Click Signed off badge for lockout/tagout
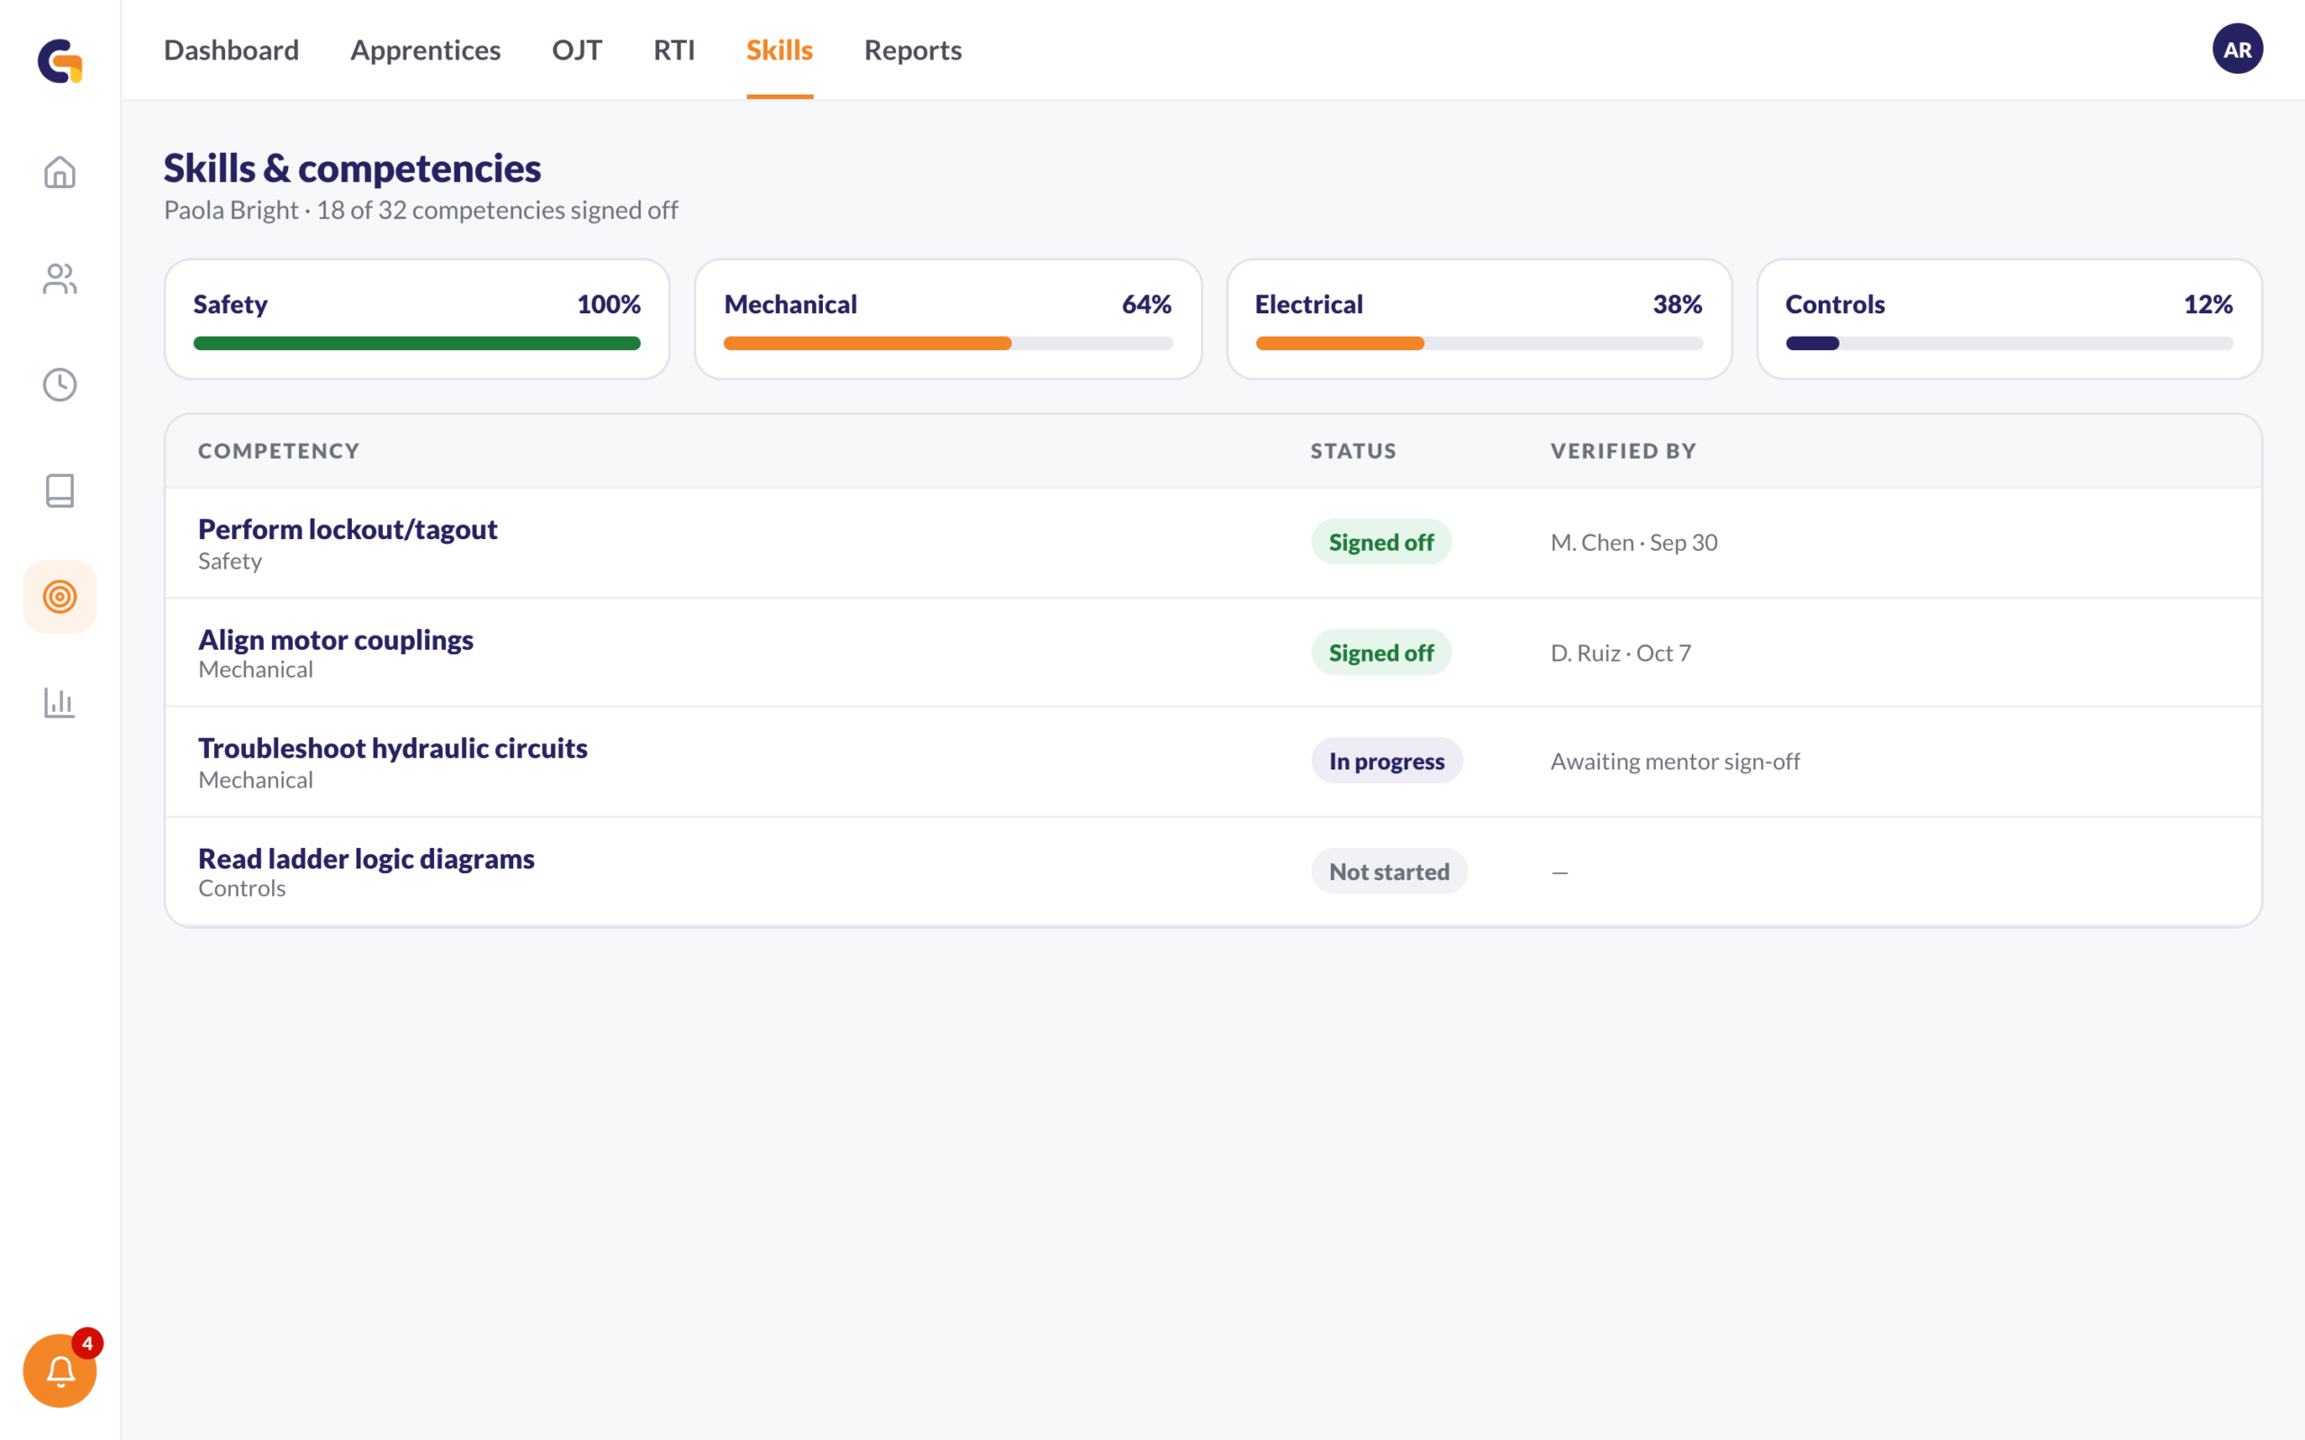2305x1440 pixels. (1381, 542)
